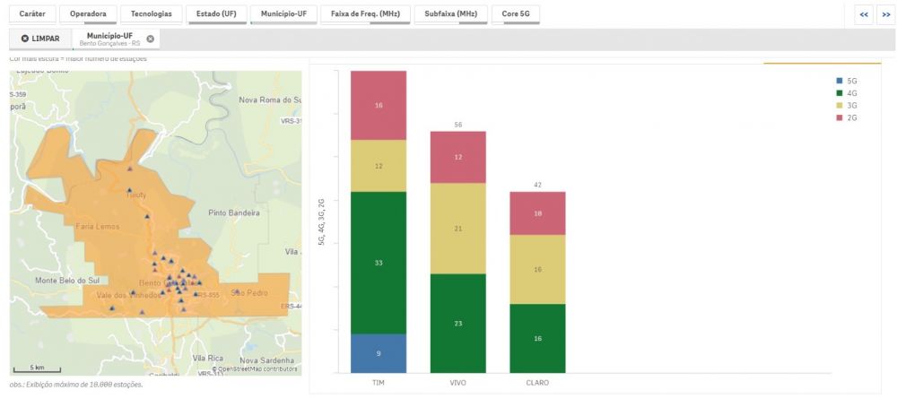Screen dimensions: 897x399
Task: Click TIM's yellow 3G segment labeled 12
Action: click(x=379, y=166)
